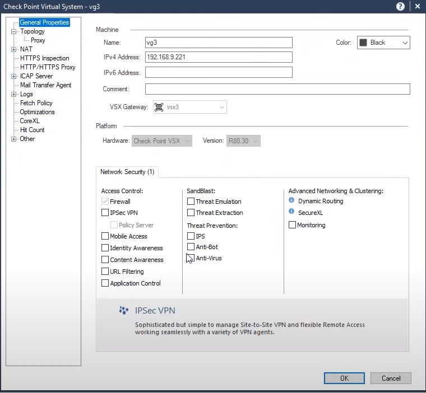Open the Hit Count page
426x393 pixels.
coord(32,130)
